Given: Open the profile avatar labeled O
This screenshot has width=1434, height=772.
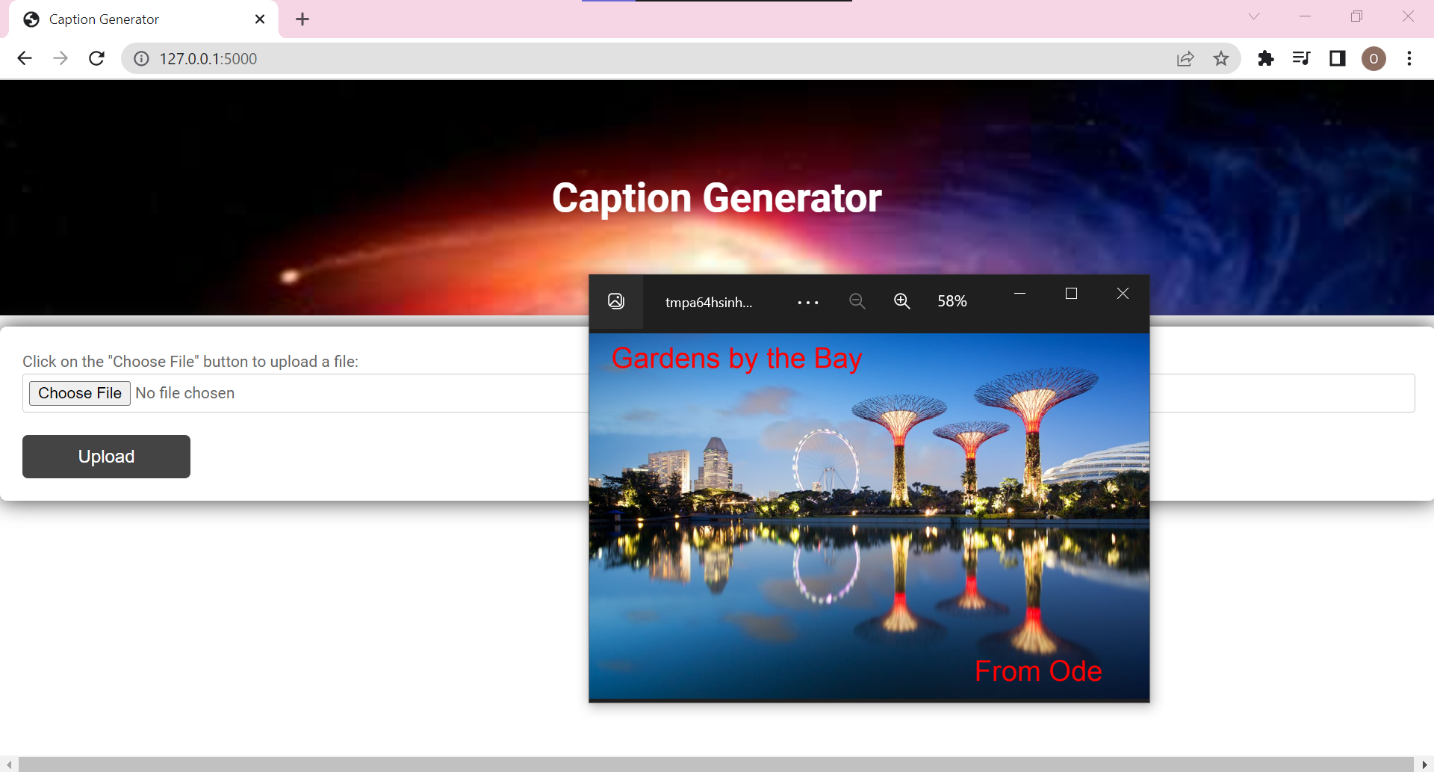Looking at the screenshot, I should pos(1374,58).
